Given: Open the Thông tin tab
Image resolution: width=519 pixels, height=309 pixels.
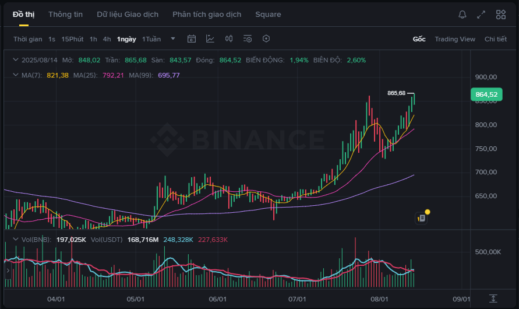Looking at the screenshot, I should click(65, 15).
